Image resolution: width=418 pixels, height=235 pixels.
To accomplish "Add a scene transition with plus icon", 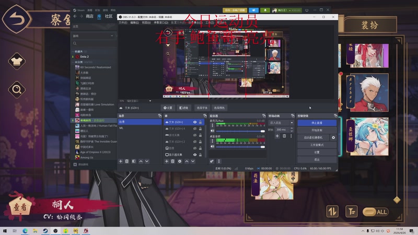I will 277,136.
